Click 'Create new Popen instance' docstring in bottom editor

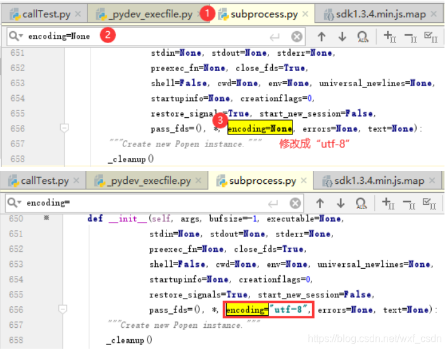coord(184,325)
